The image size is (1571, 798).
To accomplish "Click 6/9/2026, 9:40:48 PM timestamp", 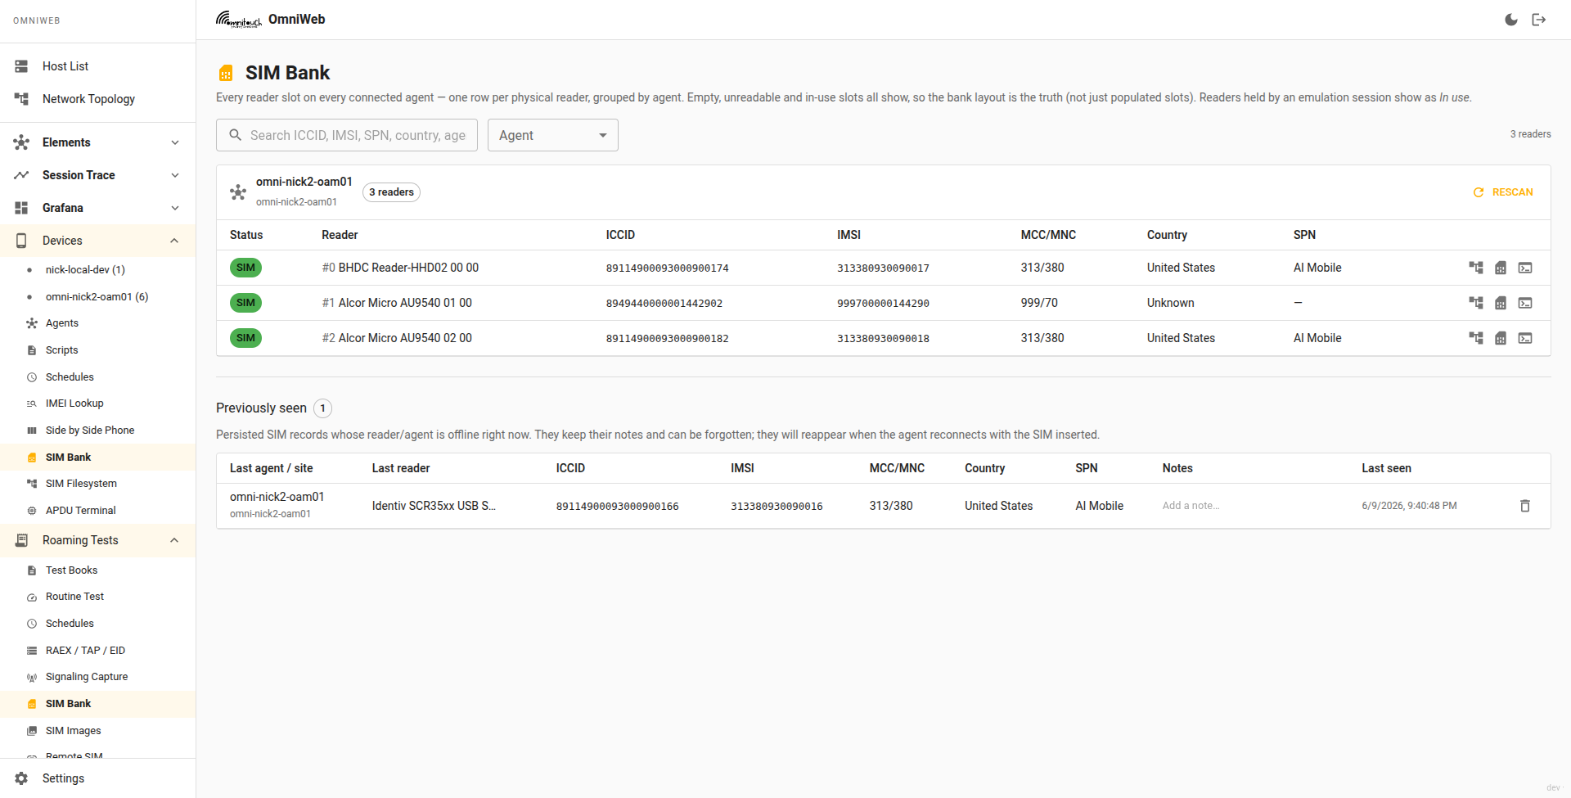I will (x=1409, y=506).
